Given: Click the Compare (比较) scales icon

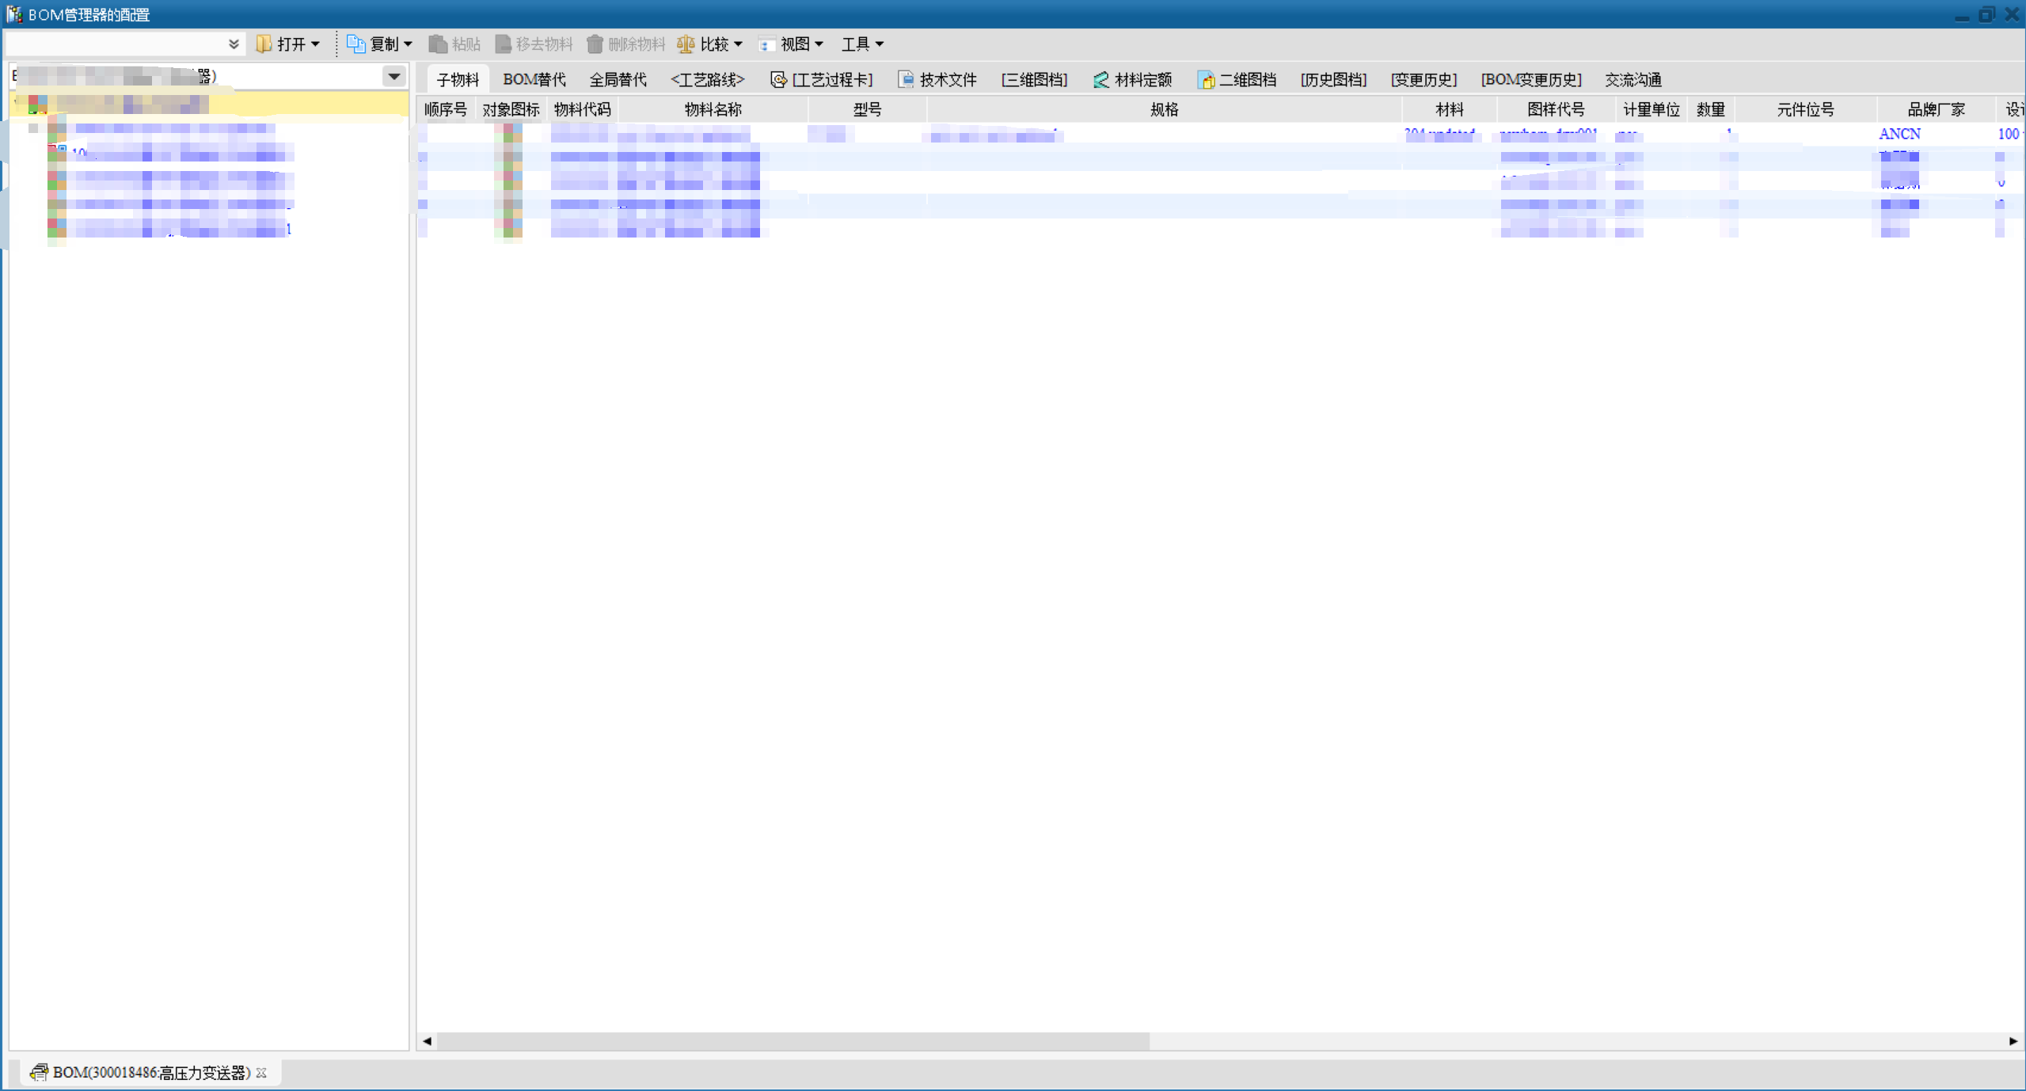Looking at the screenshot, I should coord(686,44).
